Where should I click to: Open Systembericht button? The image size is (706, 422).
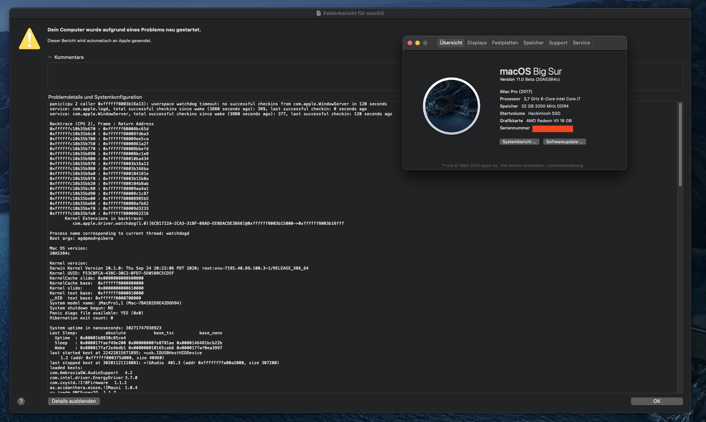(519, 142)
